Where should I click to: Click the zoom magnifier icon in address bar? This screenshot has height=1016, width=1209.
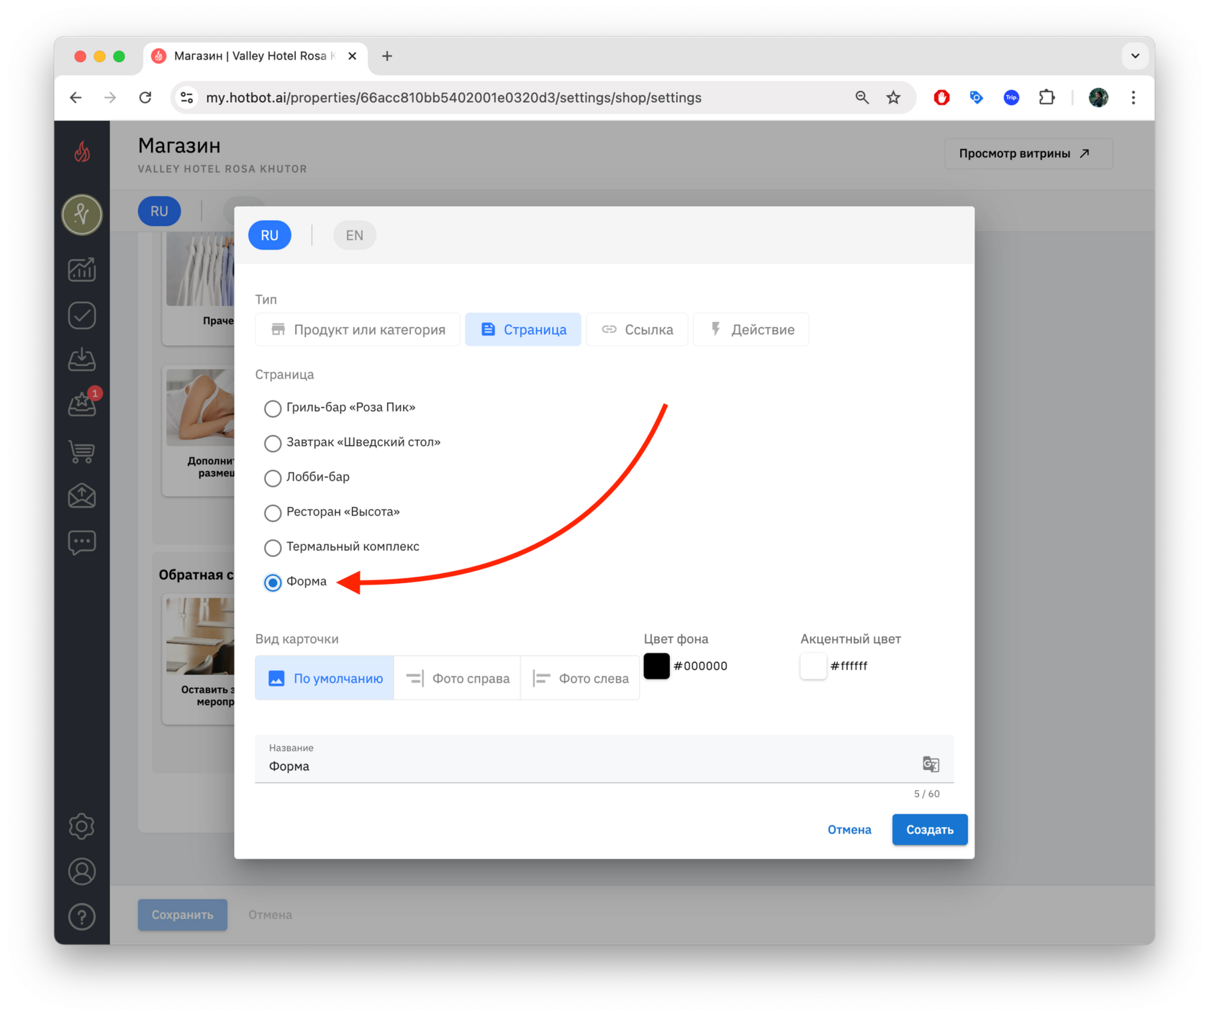[861, 97]
